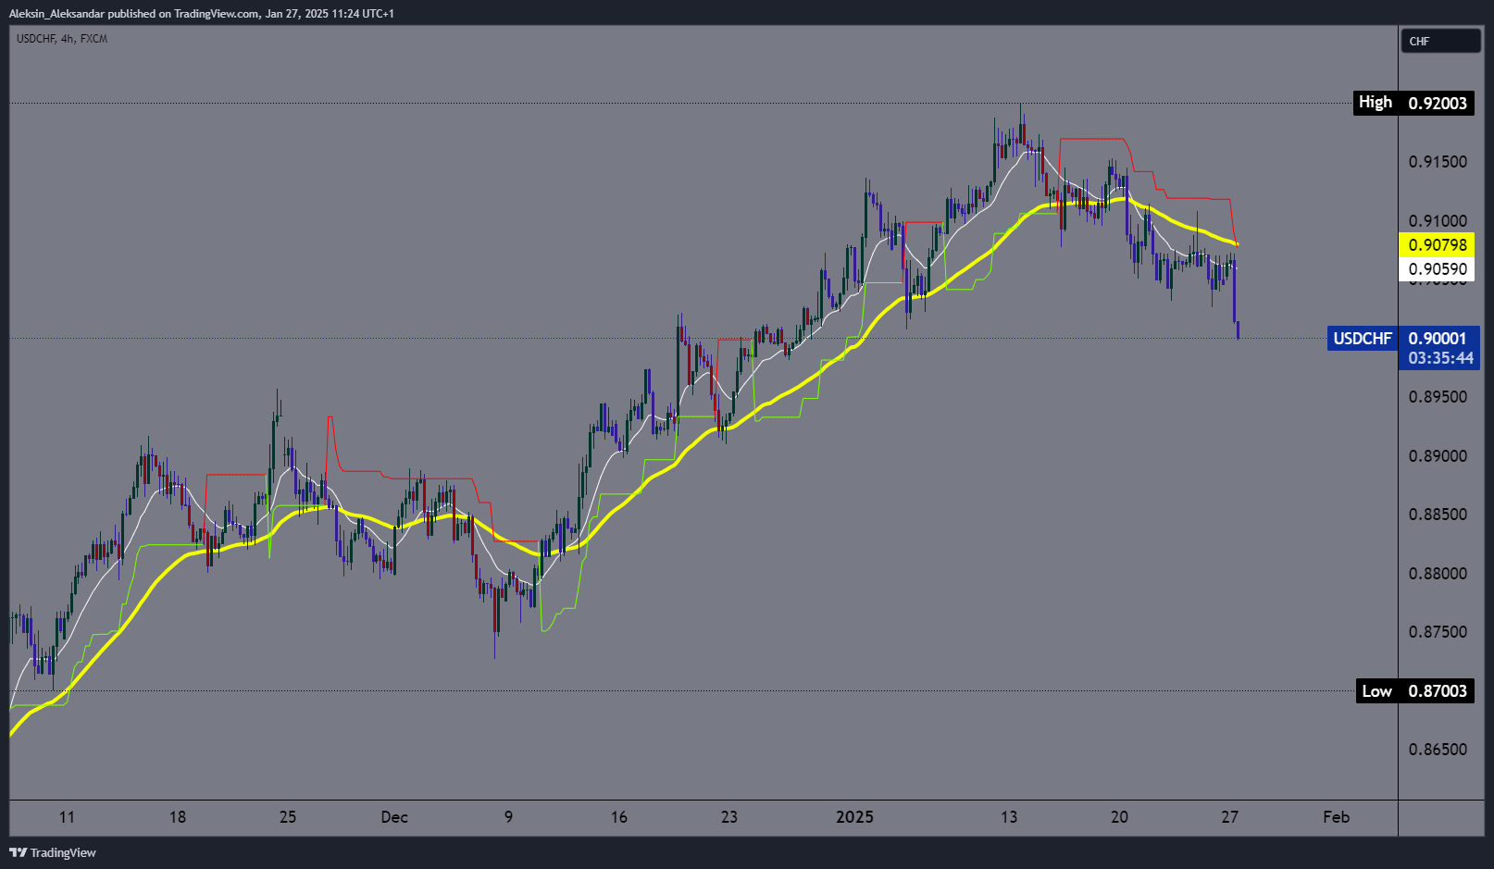Viewport: 1494px width, 869px height.
Task: Click the 20 date label on time axis
Action: tap(1119, 817)
